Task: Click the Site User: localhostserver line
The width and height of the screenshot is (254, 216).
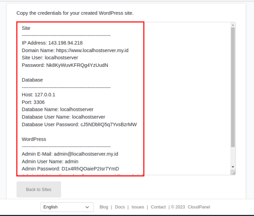Action: point(50,57)
